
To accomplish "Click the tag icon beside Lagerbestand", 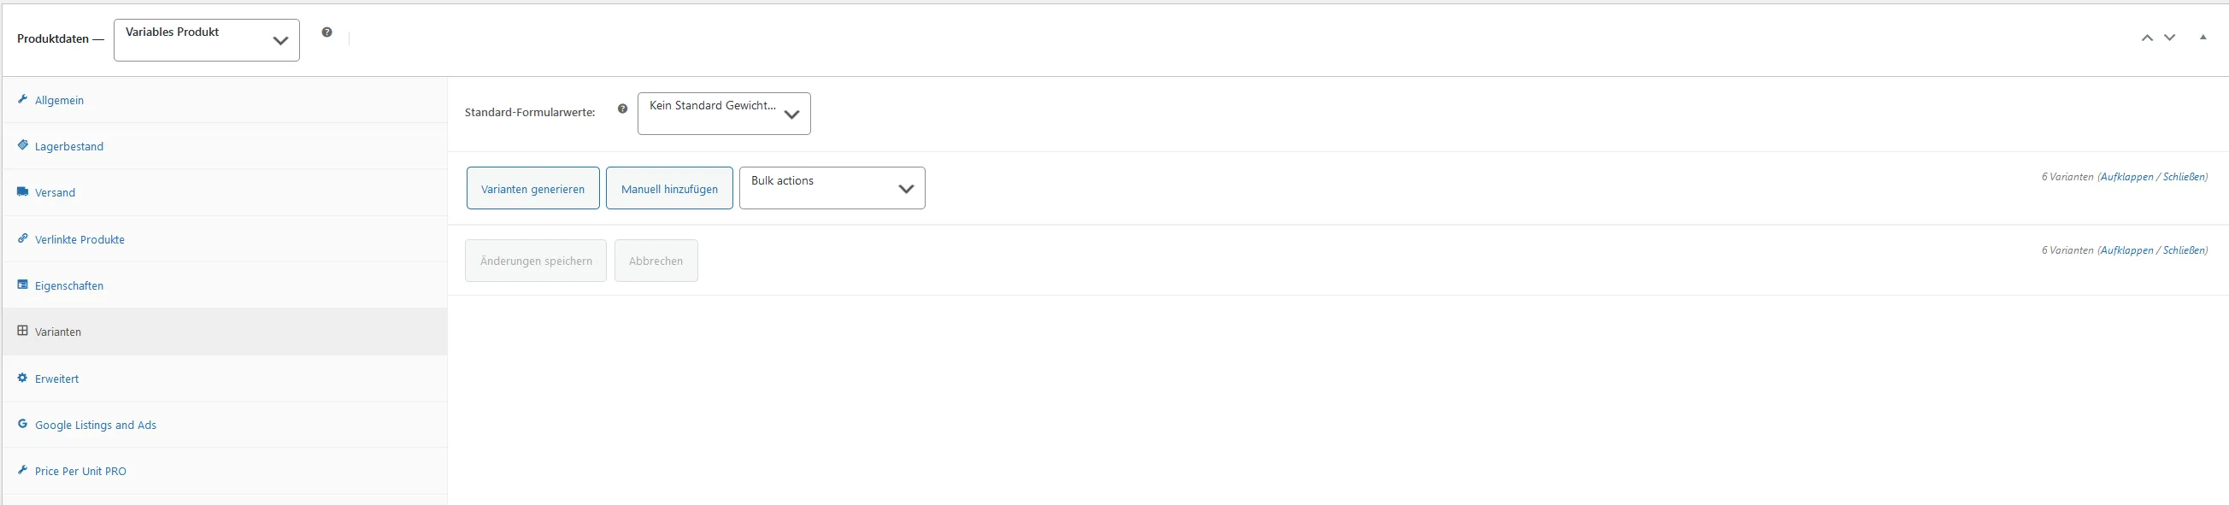I will point(22,145).
